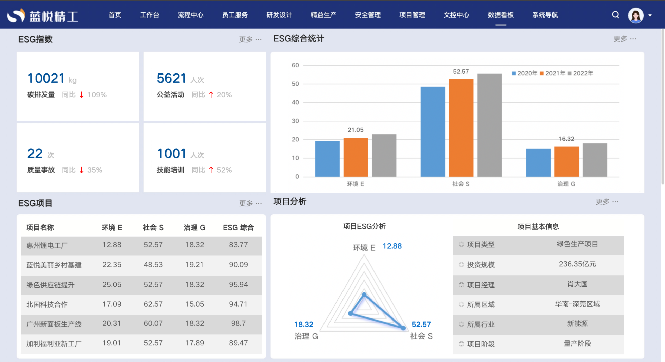This screenshot has width=665, height=362.
Task: Select the 广州新面板生产线 project row
Action: (142, 324)
